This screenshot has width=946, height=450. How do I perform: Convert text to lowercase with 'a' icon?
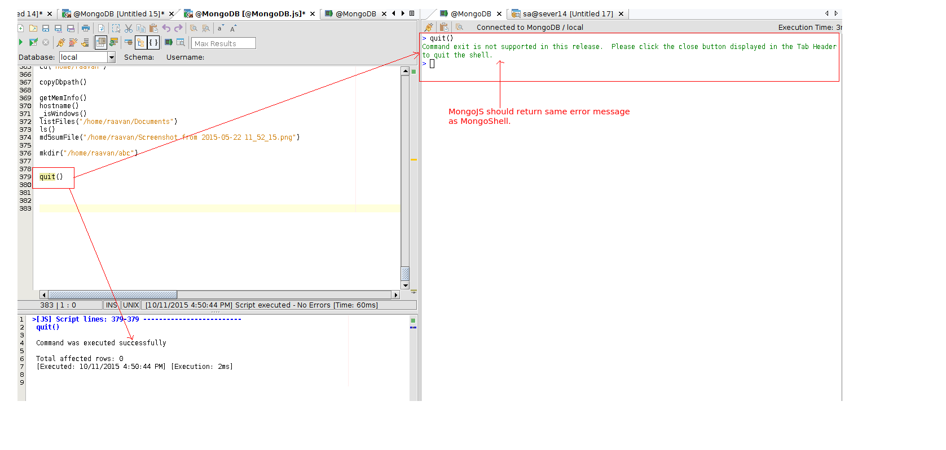tap(221, 28)
